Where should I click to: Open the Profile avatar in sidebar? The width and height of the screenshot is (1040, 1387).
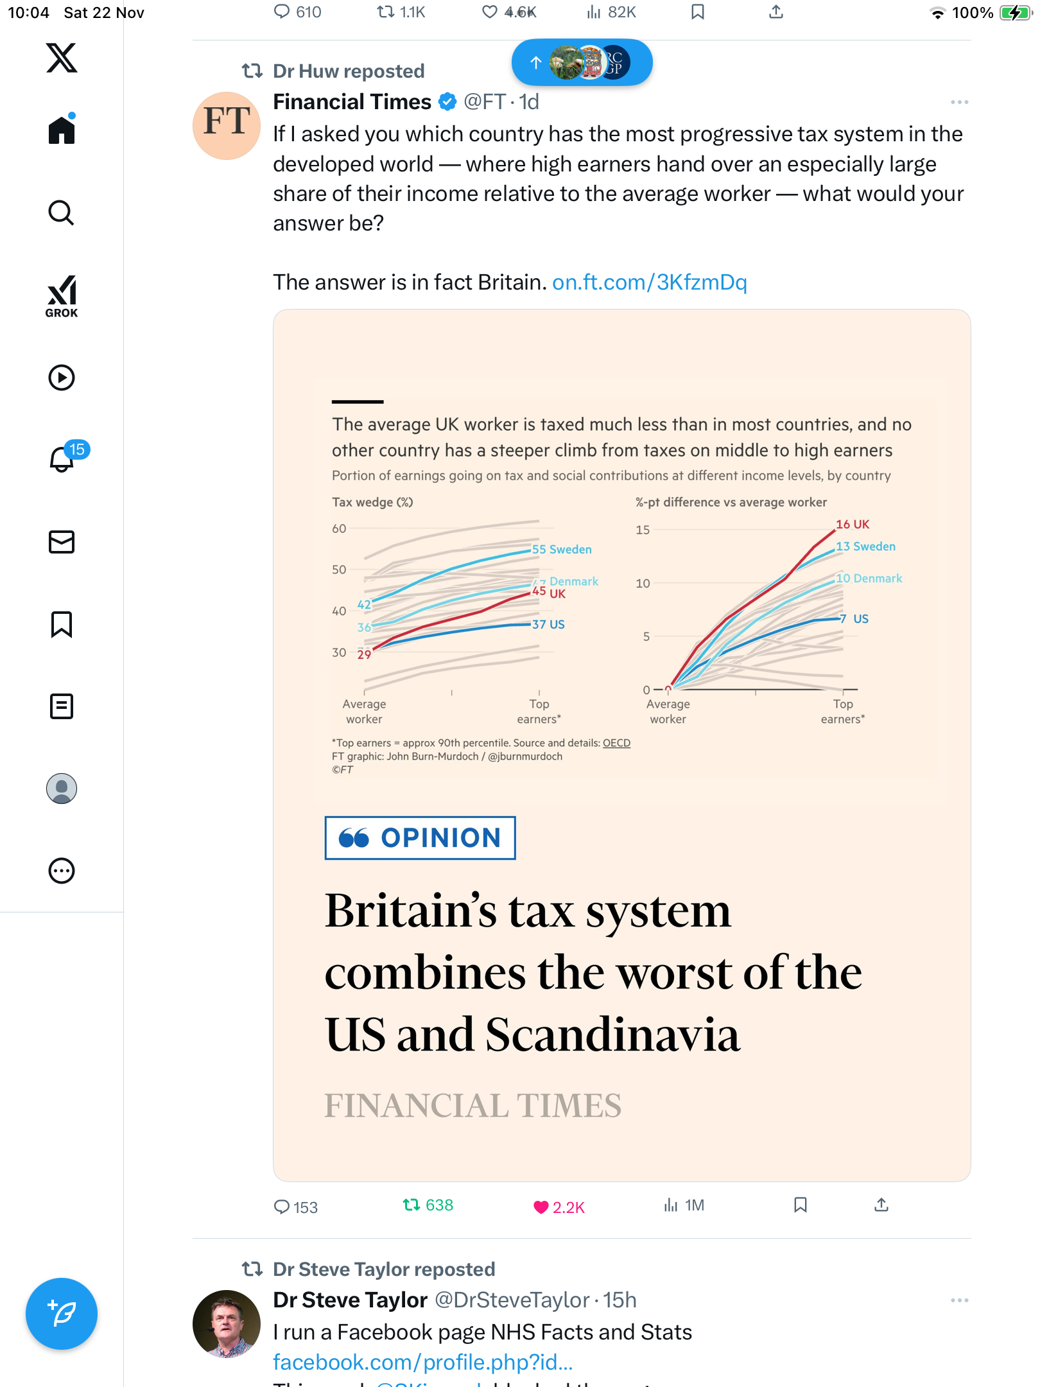pos(62,789)
